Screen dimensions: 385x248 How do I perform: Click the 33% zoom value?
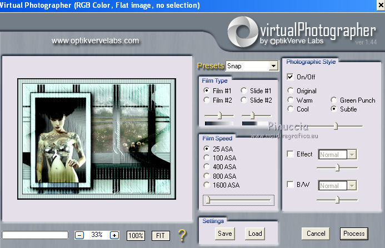(x=97, y=235)
